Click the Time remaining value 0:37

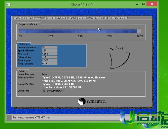tap(50, 64)
